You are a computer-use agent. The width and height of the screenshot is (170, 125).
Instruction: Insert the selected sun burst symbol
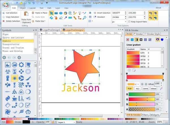pyautogui.click(x=14, y=78)
